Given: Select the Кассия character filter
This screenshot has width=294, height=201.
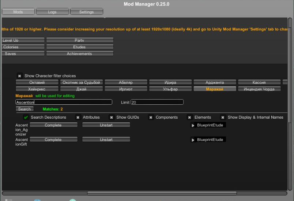Looking at the screenshot, I should click(x=259, y=82).
